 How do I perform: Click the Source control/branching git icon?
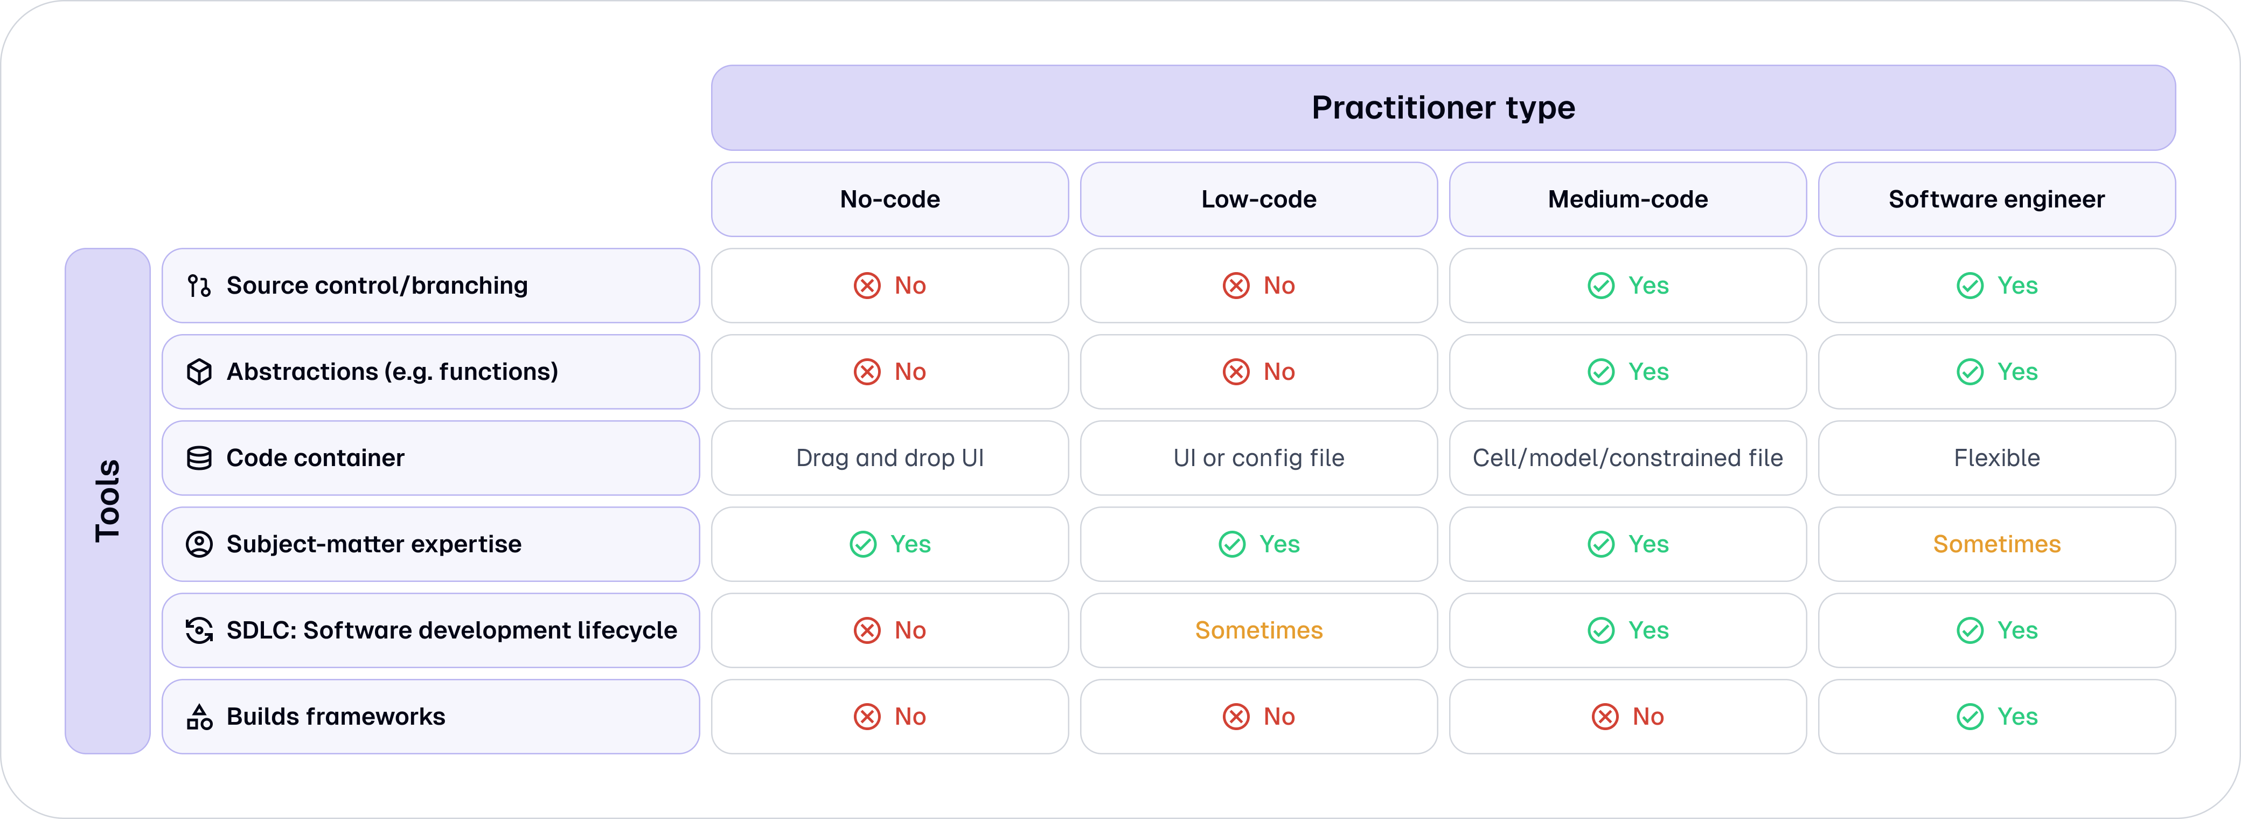(199, 286)
